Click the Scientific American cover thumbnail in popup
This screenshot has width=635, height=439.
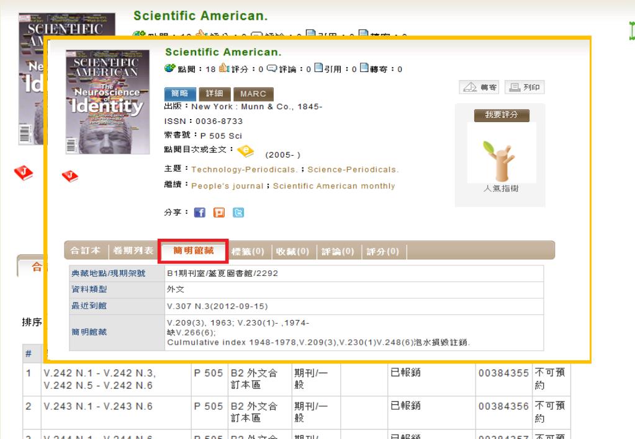[x=108, y=102]
